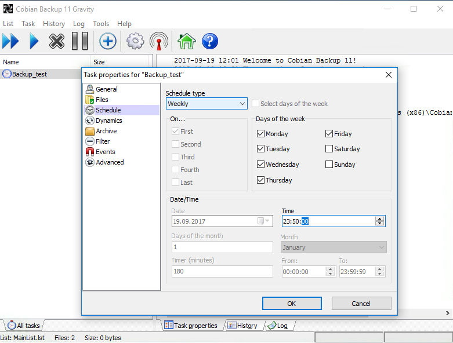Click the Cobian Backup title bar icon
This screenshot has height=343, width=453.
pyautogui.click(x=8, y=9)
